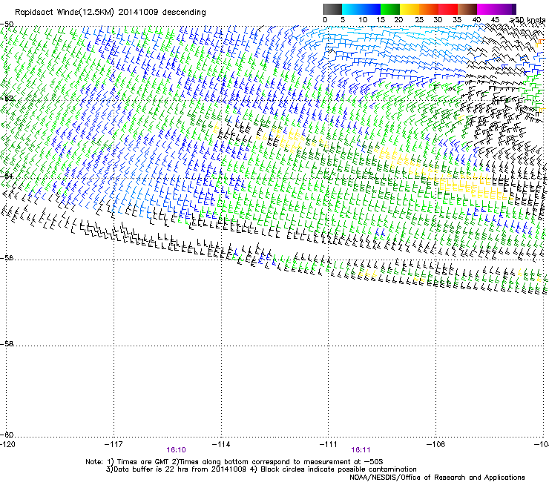Click the purple time label 16:10
The image size is (549, 482).
[x=176, y=450]
